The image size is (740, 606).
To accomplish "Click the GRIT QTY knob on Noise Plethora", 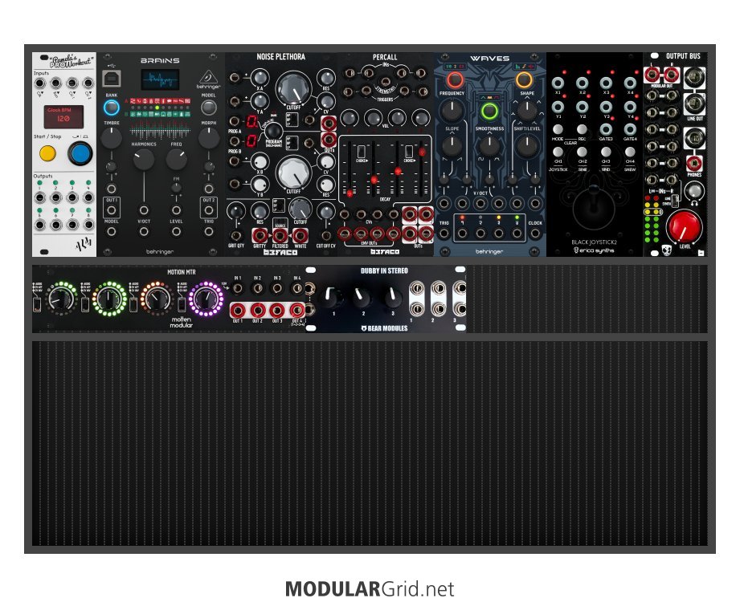I will tap(235, 211).
